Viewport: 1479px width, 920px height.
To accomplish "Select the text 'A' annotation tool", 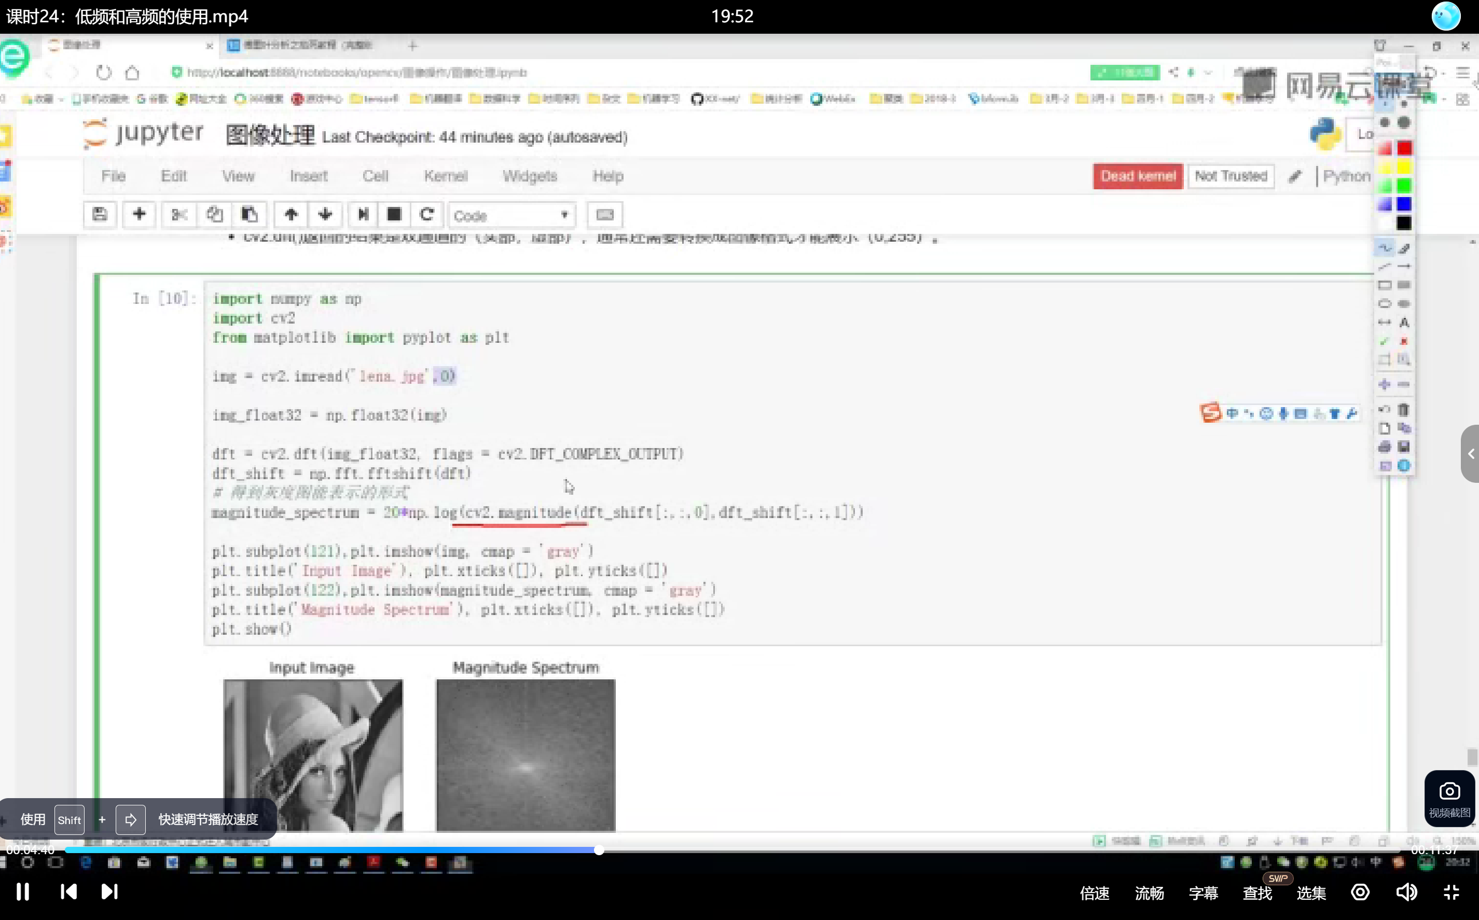I will (x=1404, y=323).
